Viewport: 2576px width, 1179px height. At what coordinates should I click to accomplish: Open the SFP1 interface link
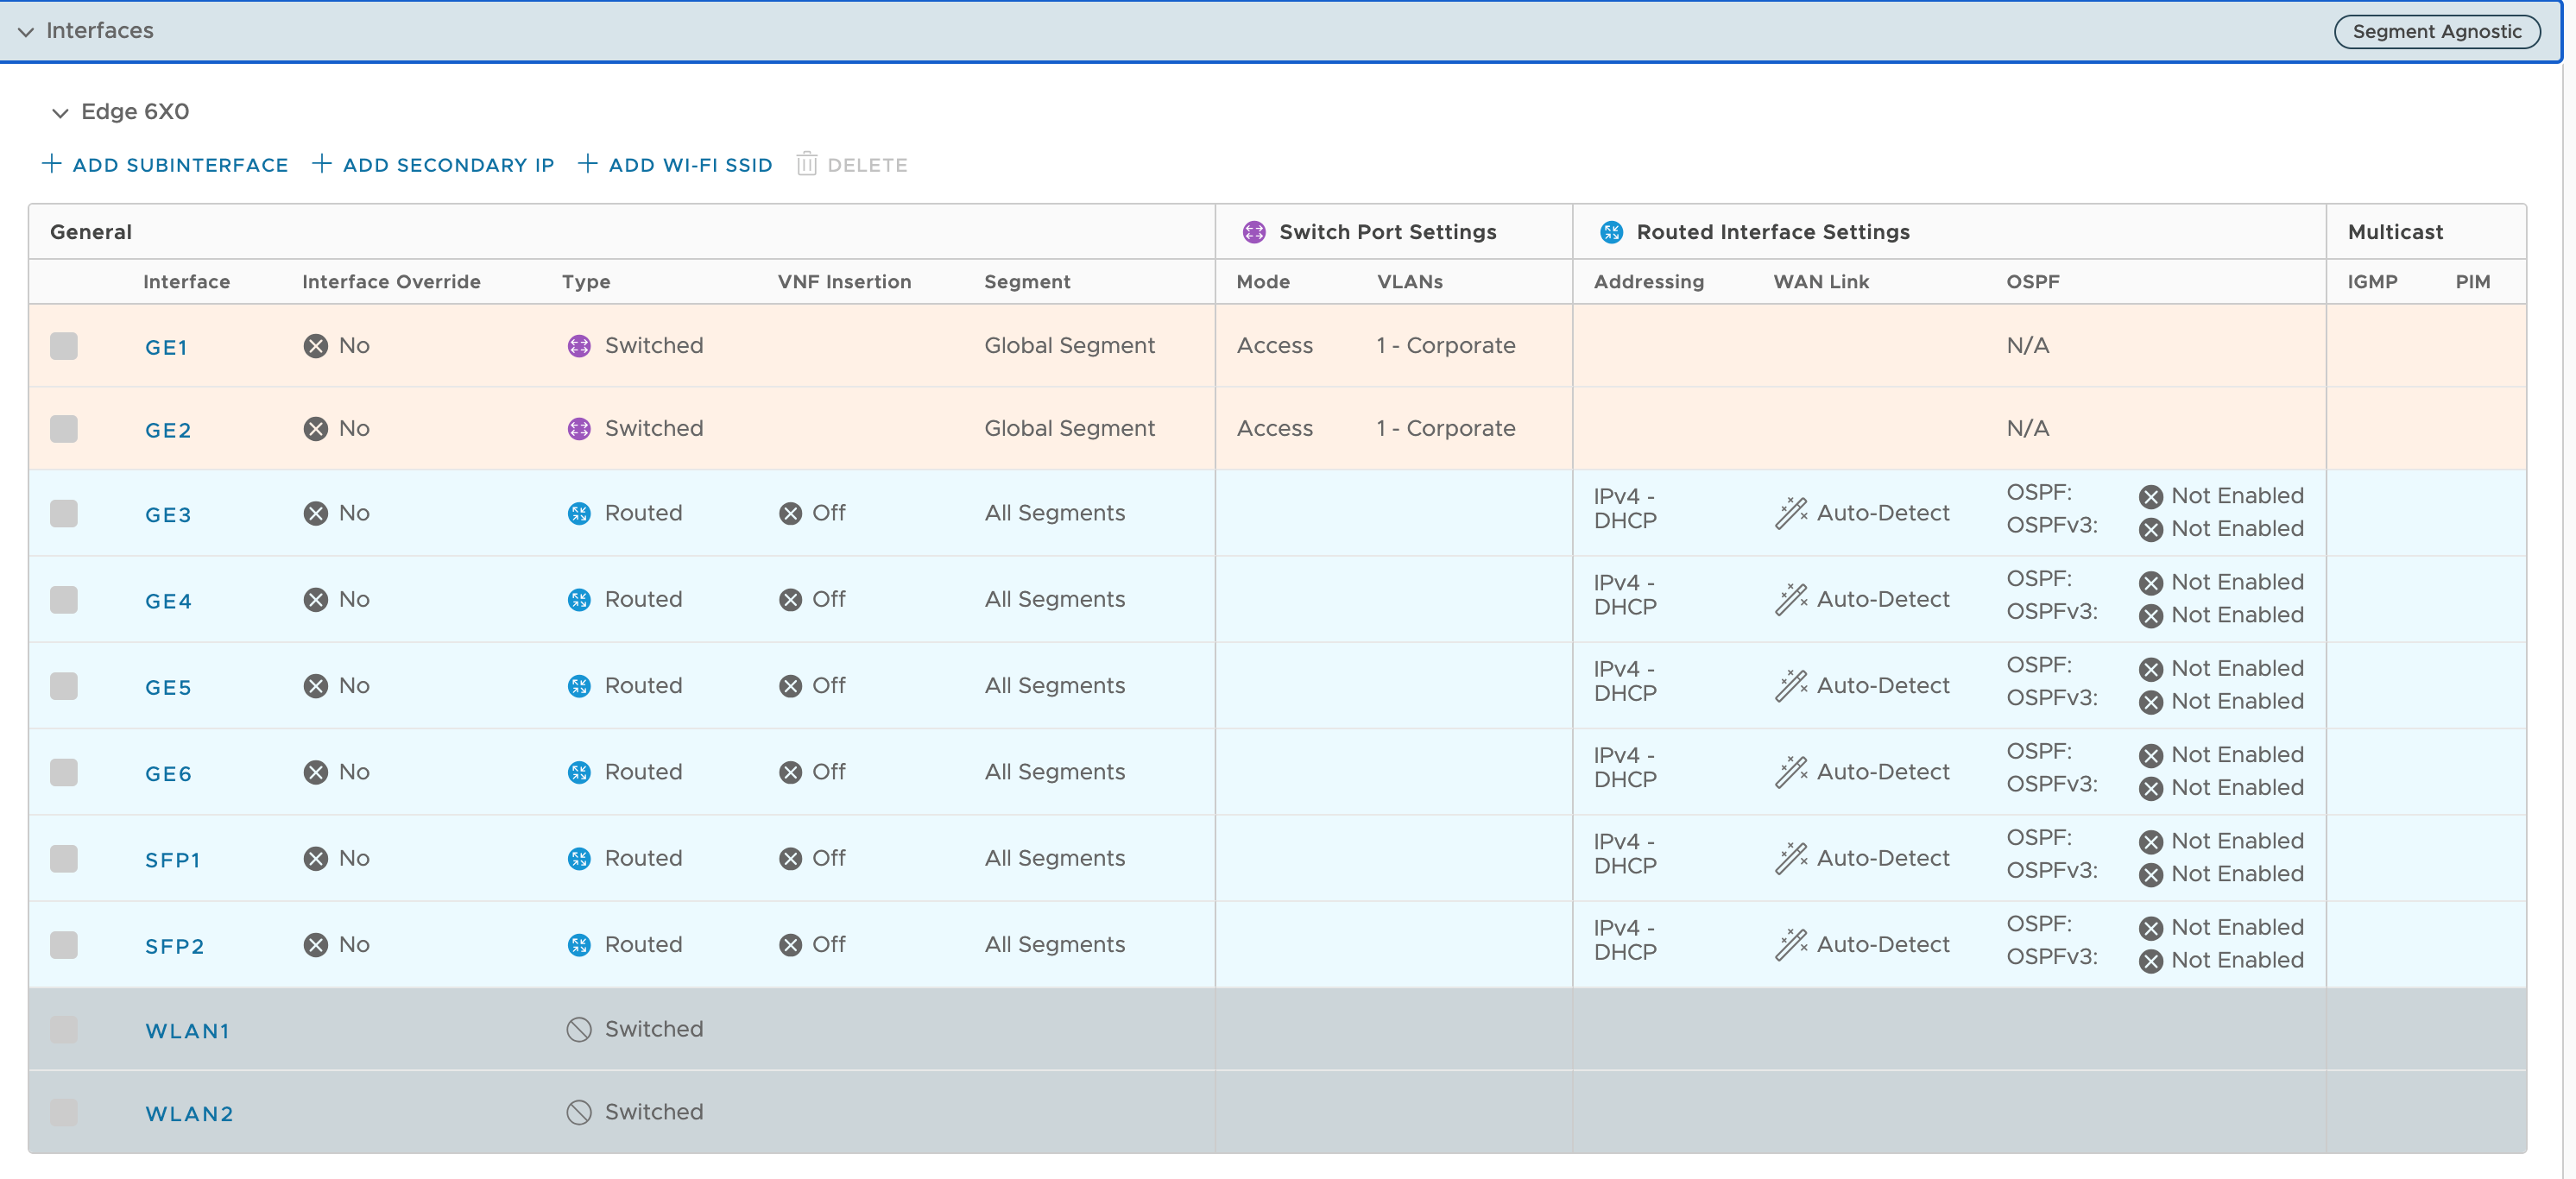[173, 860]
